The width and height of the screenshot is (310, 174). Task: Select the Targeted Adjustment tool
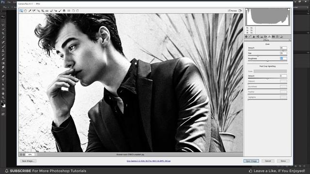[38, 11]
